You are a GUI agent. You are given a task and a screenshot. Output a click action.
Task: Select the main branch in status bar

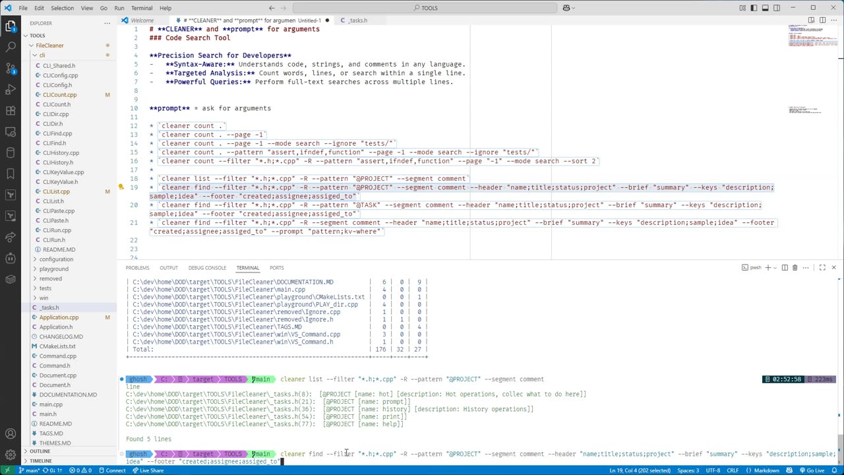coord(30,470)
